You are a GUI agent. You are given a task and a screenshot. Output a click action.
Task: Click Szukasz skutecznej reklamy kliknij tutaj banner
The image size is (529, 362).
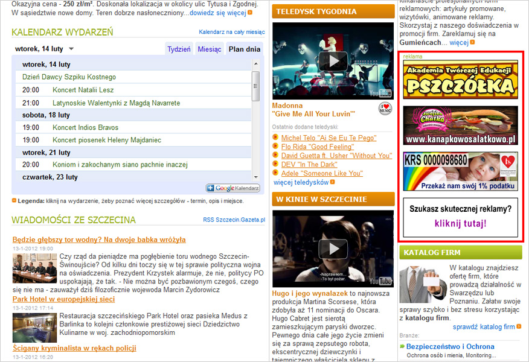click(461, 217)
